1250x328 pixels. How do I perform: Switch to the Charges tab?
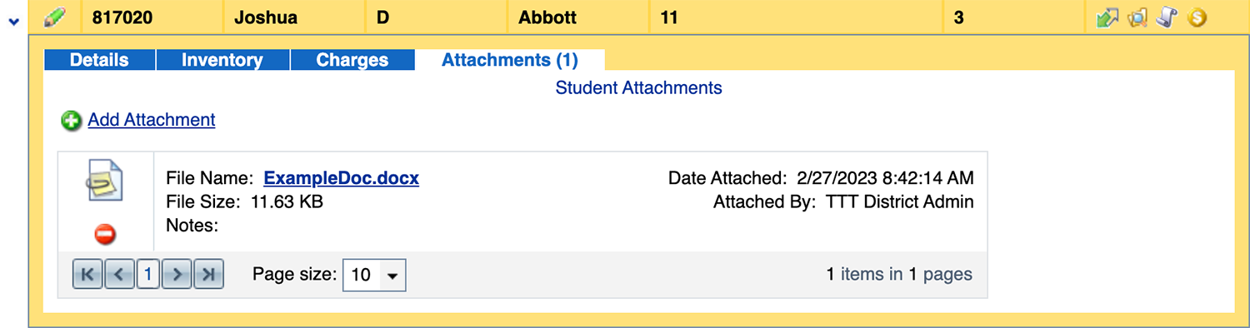(x=352, y=60)
